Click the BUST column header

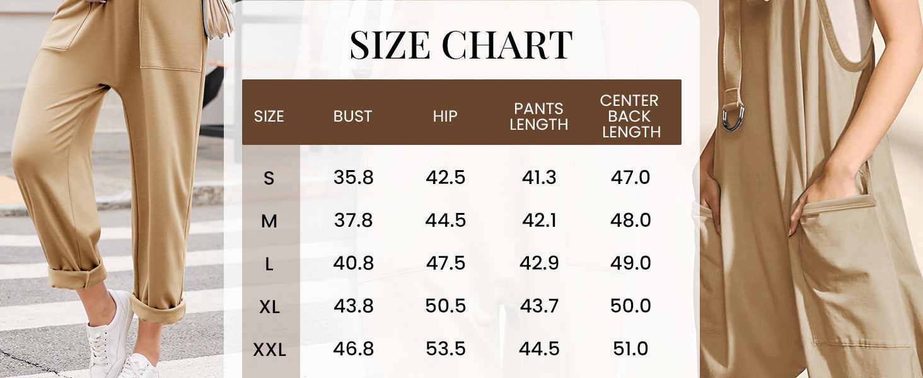[x=353, y=117]
